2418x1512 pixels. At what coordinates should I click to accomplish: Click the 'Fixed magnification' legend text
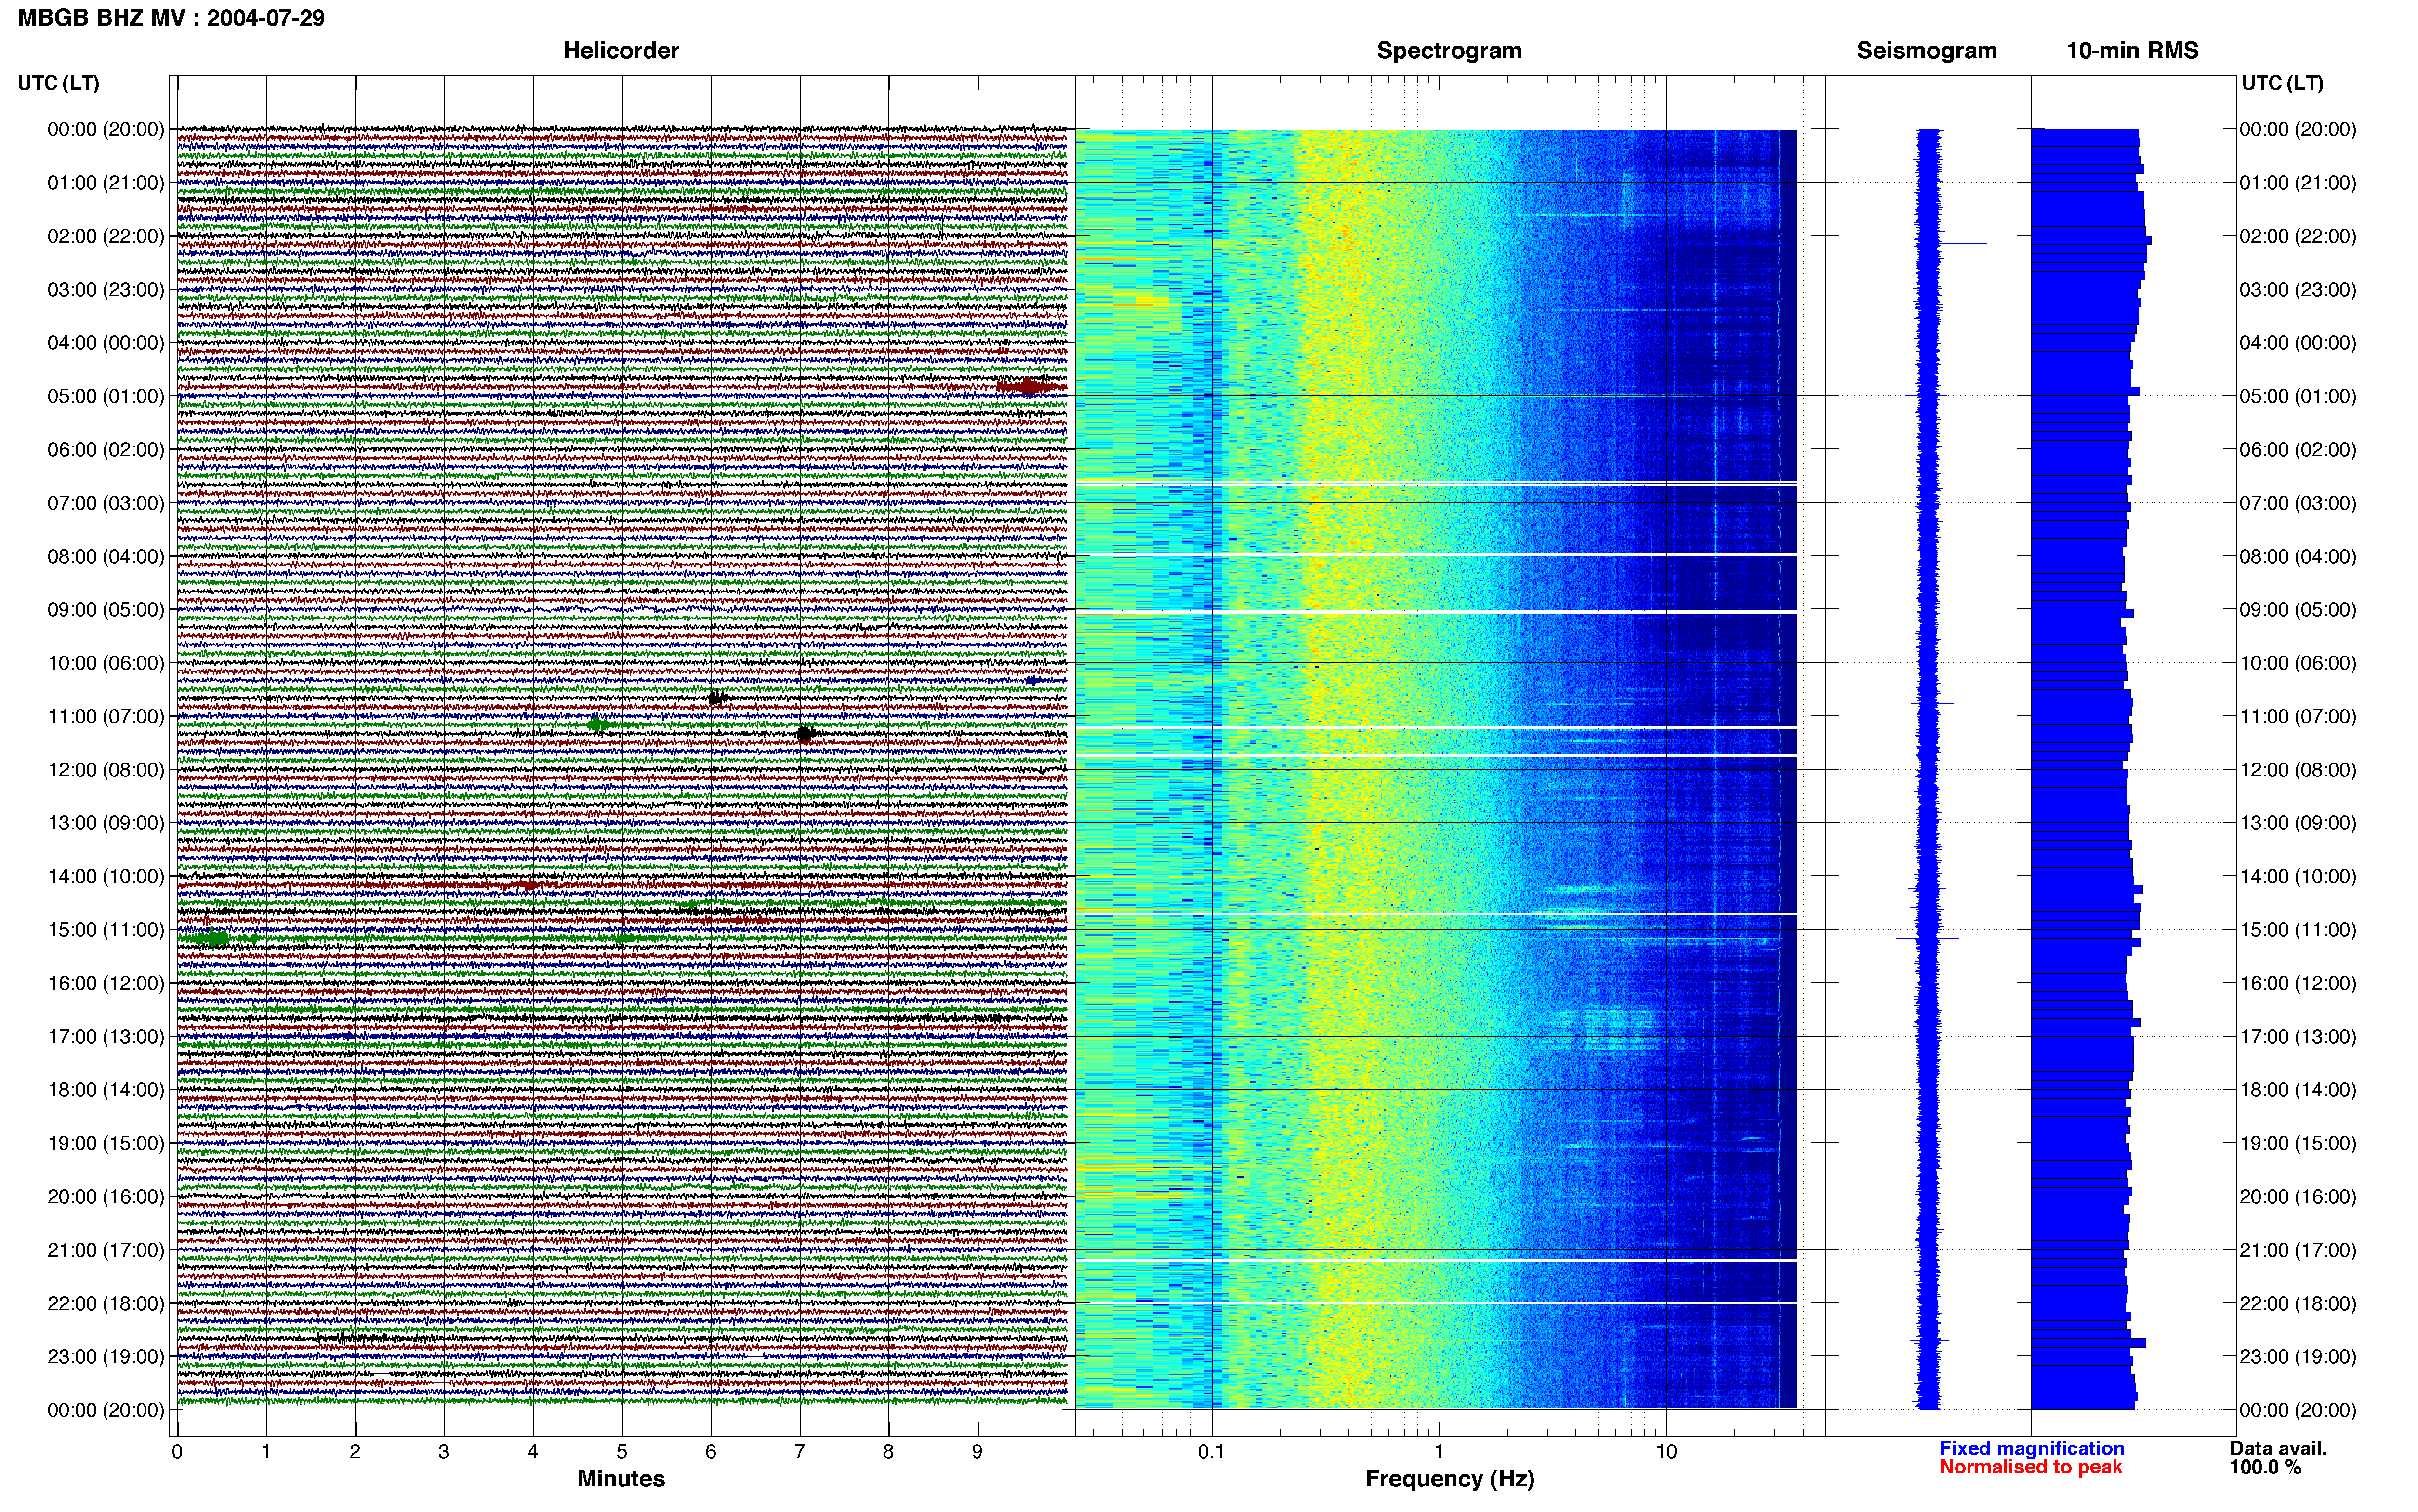[x=2031, y=1449]
